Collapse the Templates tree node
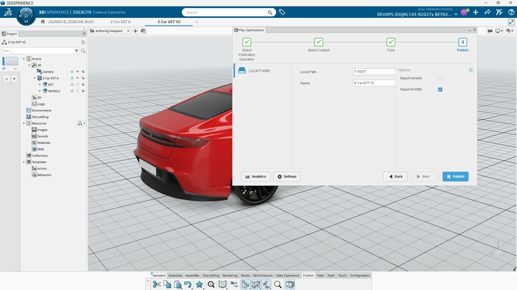 click(x=24, y=162)
